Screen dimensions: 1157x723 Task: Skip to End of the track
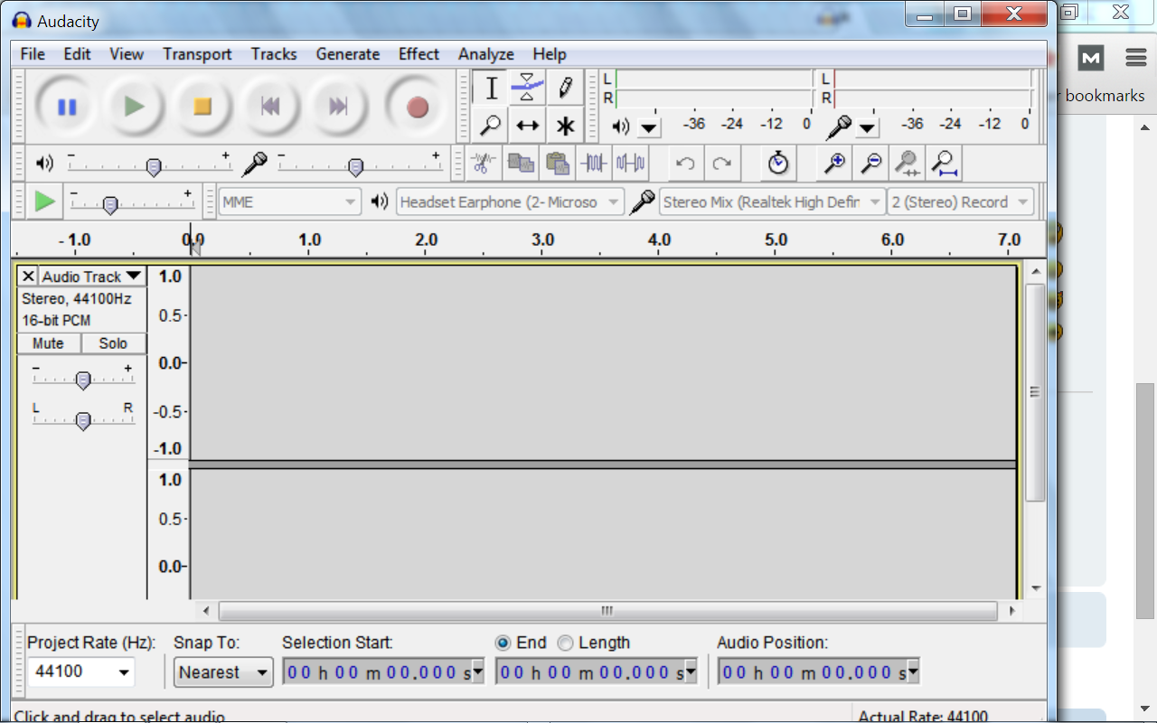[x=338, y=107]
